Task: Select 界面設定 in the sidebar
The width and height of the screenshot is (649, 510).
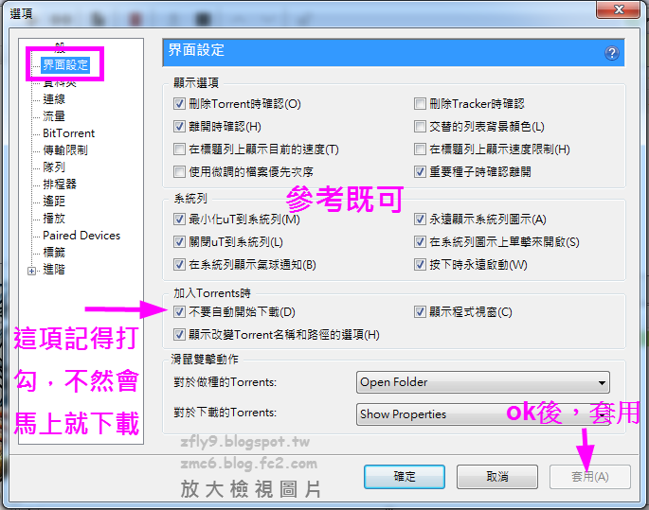Action: (65, 65)
